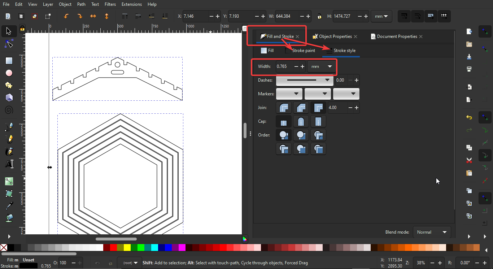The height and width of the screenshot is (269, 493).
Task: Pick the cyan palette swatch
Action: click(x=154, y=248)
